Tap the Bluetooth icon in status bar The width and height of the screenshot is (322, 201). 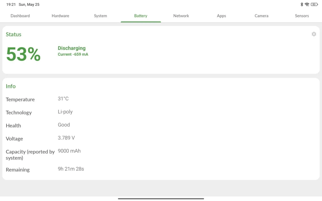[302, 5]
